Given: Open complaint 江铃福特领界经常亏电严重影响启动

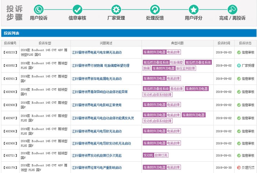Looking at the screenshot, I should (97, 168).
